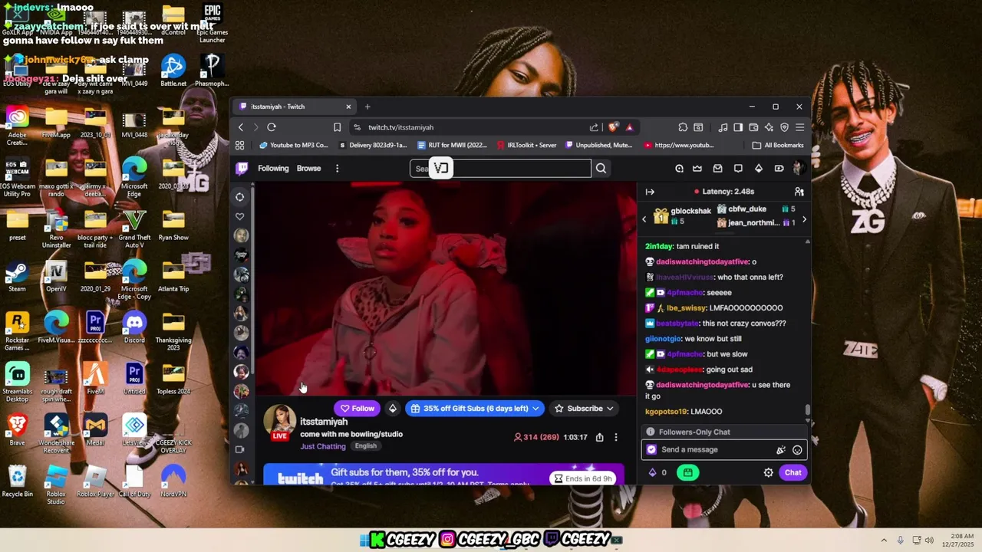Click the taskbar clock showing 2:08 AM
The width and height of the screenshot is (982, 552).
tap(957, 540)
